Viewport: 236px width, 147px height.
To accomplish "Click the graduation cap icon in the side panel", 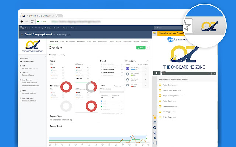I will pos(155,122).
